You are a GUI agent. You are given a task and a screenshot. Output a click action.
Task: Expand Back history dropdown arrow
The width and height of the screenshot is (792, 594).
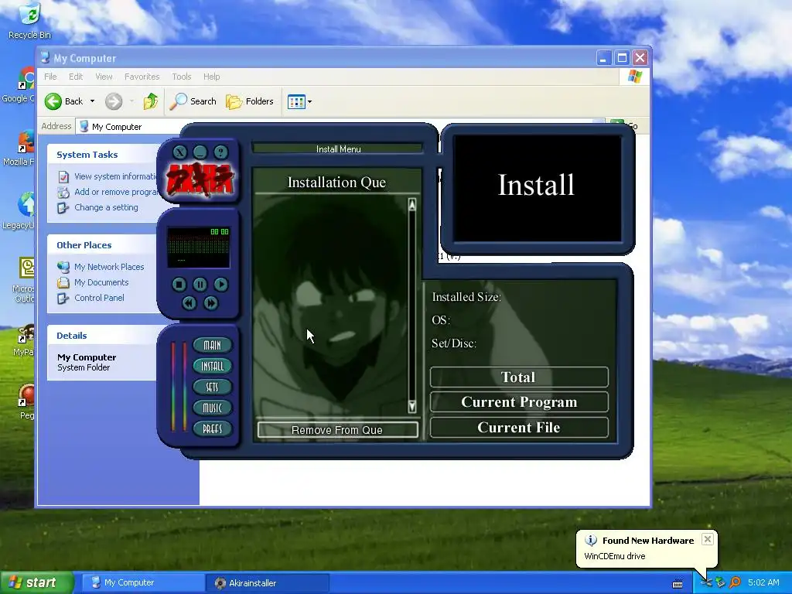tap(93, 101)
